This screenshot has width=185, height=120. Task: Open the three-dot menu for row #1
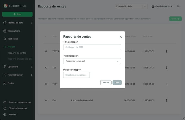point(166,51)
